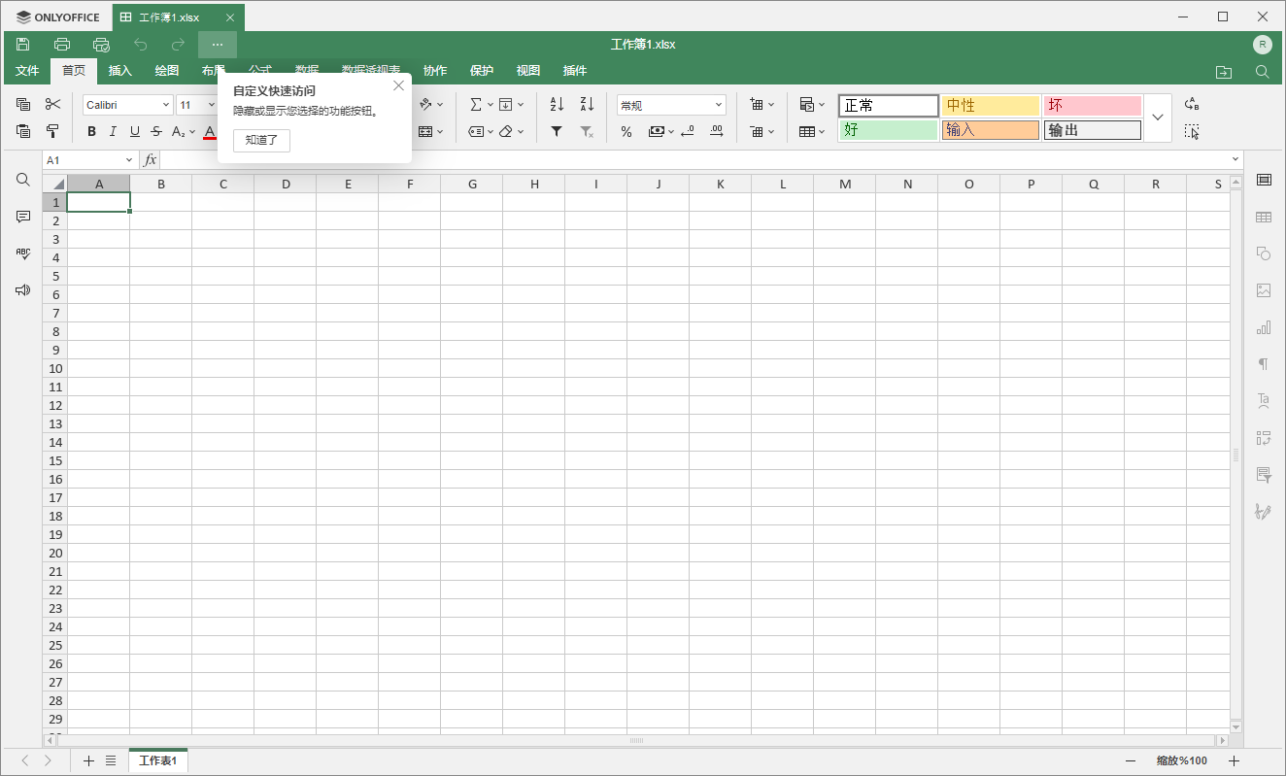Switch to the 协作 tab
Image resolution: width=1286 pixels, height=776 pixels.
[x=435, y=71]
